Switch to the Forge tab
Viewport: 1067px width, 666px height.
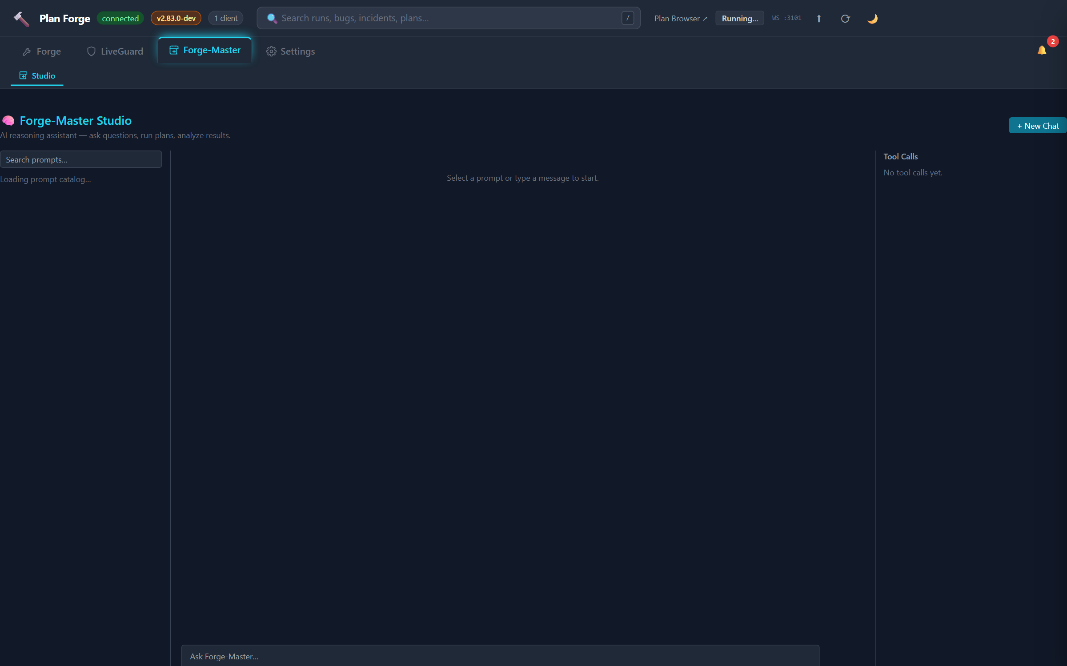point(42,52)
